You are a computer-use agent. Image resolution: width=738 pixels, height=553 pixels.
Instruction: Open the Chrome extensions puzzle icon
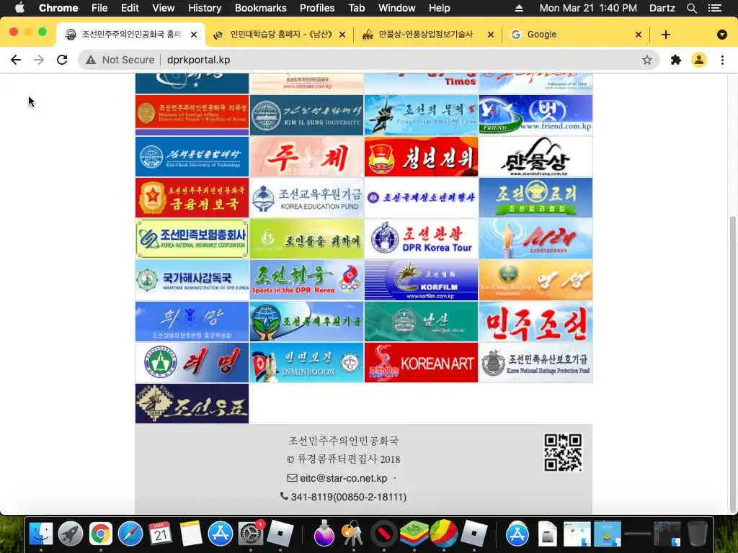click(x=676, y=60)
